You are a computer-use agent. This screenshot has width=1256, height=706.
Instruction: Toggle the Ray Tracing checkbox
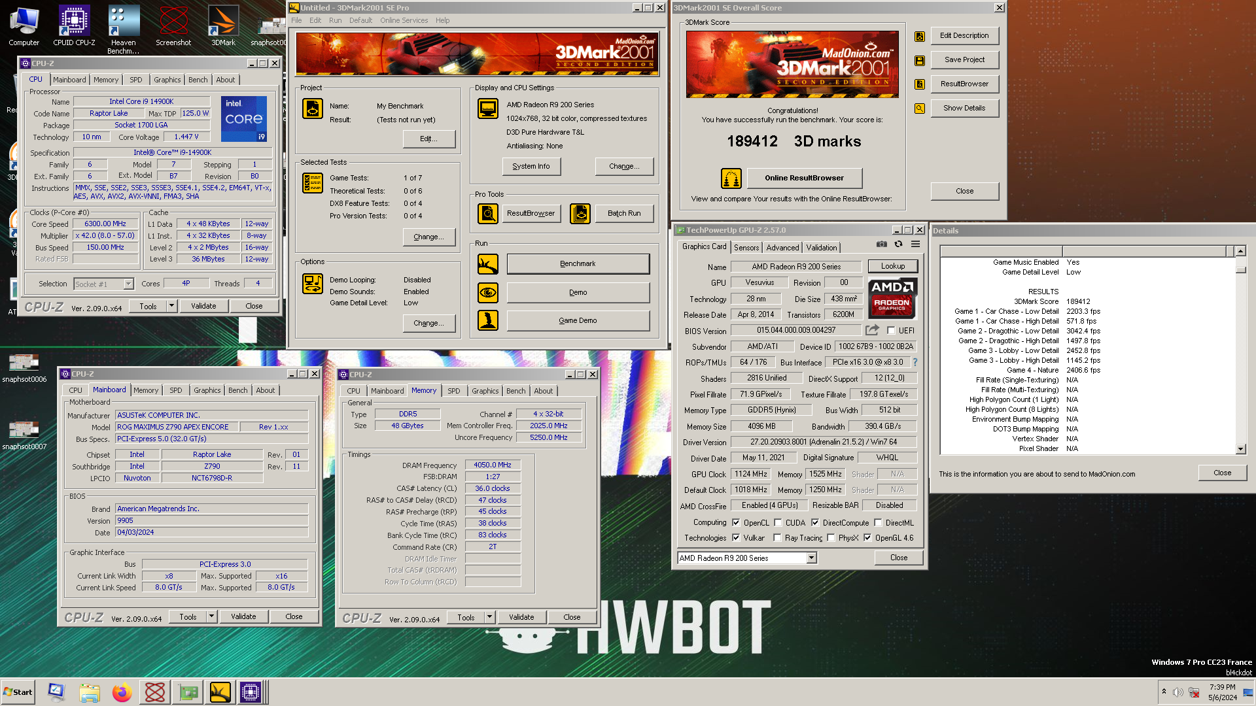777,538
